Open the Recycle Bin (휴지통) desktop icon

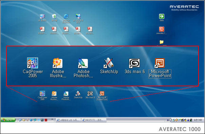tap(54, 18)
